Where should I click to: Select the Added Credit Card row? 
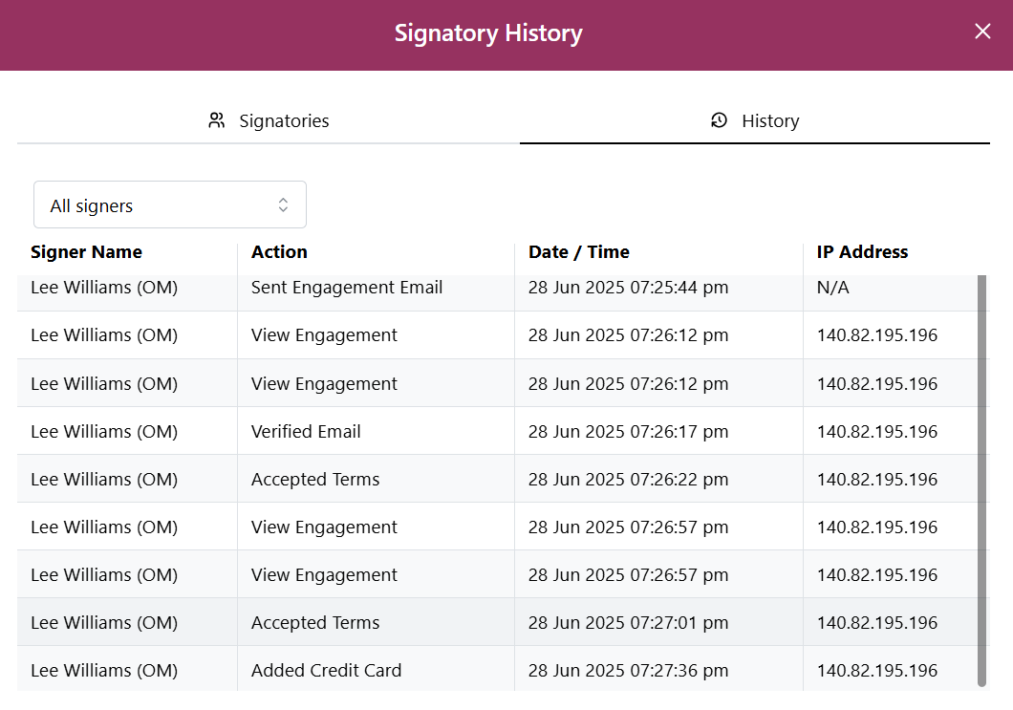pos(326,670)
